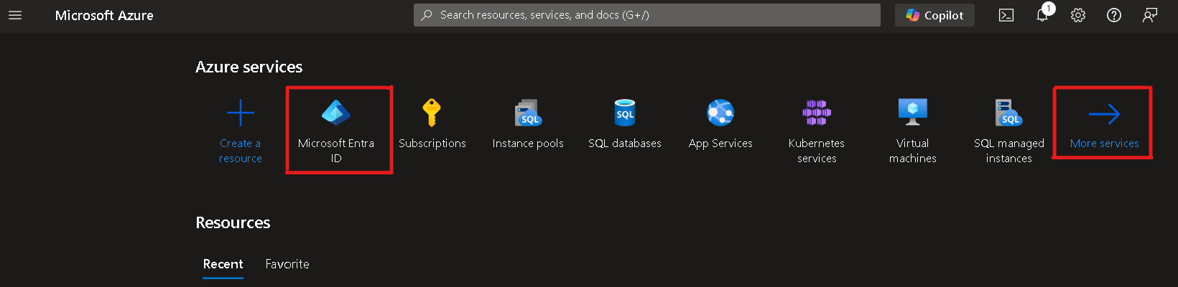This screenshot has width=1178, height=287.
Task: Focus the Search resources, services, and docs field
Action: click(x=646, y=15)
